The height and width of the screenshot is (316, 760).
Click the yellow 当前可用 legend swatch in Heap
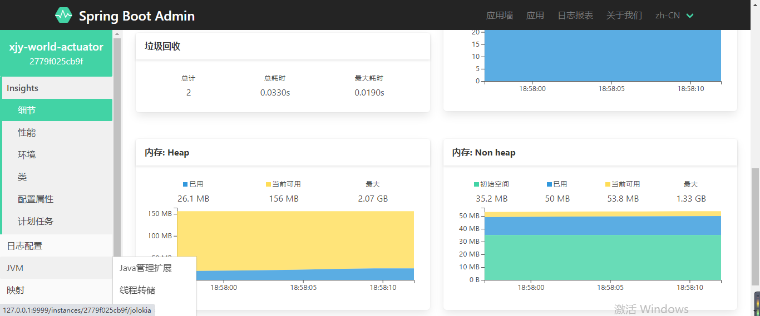268,184
